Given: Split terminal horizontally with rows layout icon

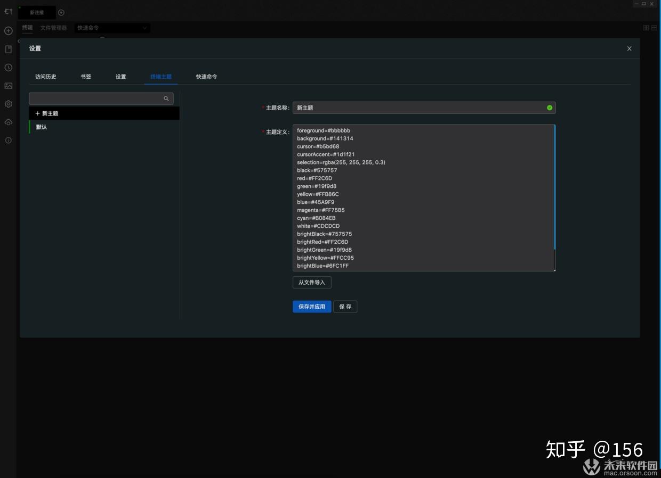Looking at the screenshot, I should click(x=654, y=28).
